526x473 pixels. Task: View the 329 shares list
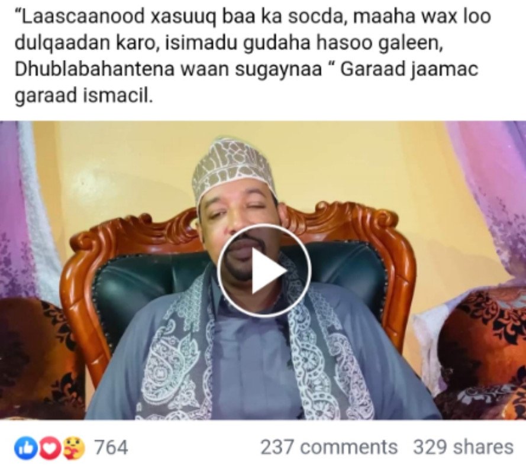point(463,448)
